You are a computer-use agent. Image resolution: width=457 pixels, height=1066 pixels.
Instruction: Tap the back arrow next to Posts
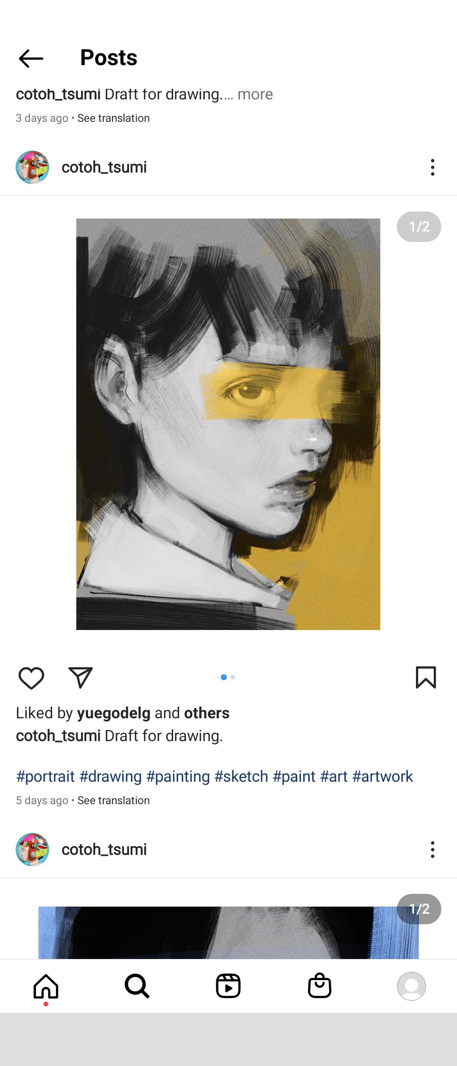31,58
